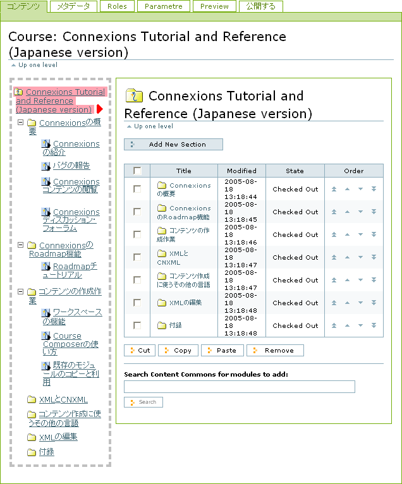Click the Search button
Viewport: 402px width, 484px height.
[x=143, y=402]
